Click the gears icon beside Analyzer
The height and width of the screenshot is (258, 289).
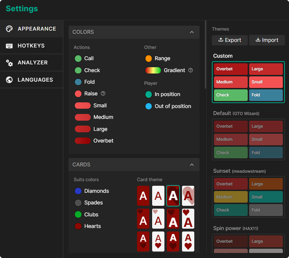[x=9, y=63]
